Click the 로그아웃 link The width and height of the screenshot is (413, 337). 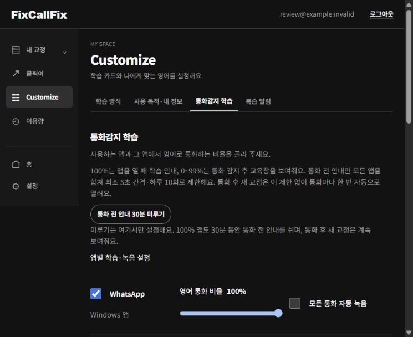pos(381,14)
